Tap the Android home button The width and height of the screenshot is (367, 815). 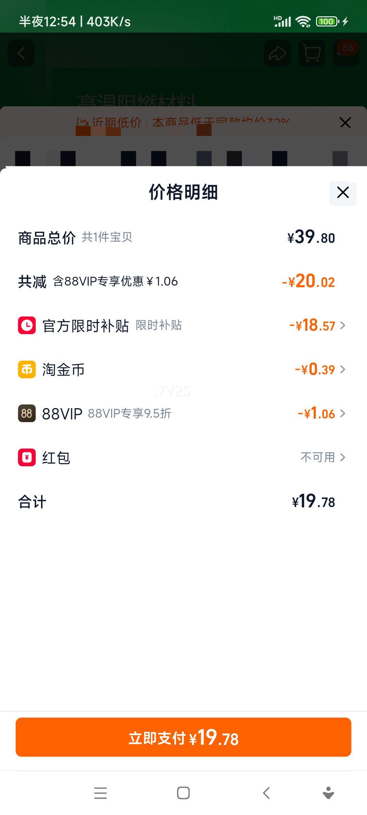(183, 793)
